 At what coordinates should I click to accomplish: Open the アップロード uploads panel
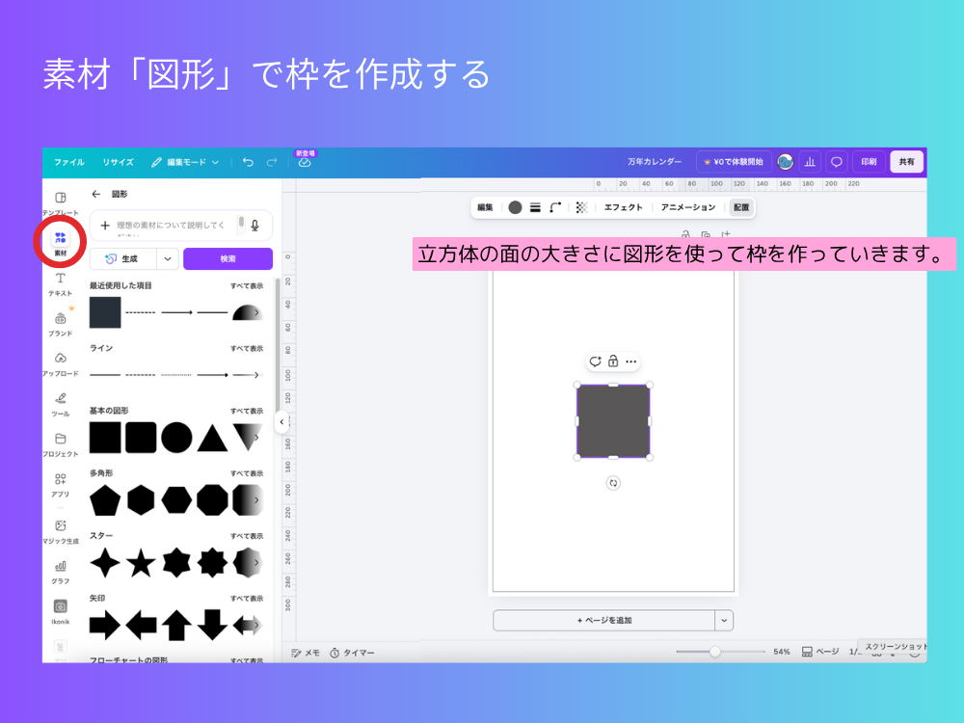click(60, 364)
